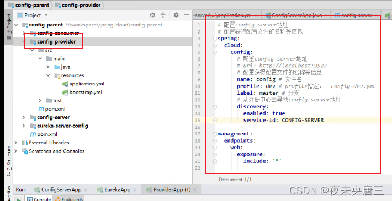Expand the config-server module

coord(24,117)
